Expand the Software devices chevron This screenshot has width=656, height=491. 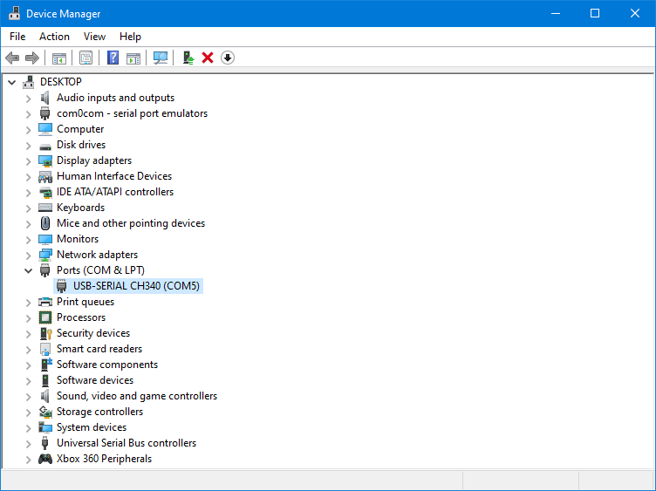click(x=28, y=381)
